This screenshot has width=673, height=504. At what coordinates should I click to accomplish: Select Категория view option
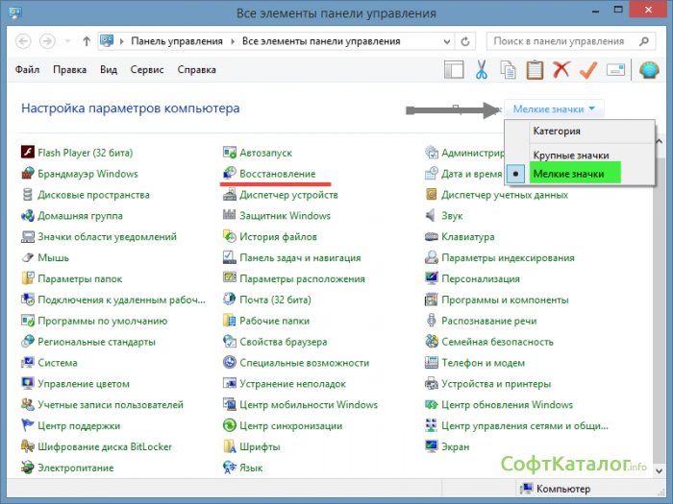tap(558, 131)
